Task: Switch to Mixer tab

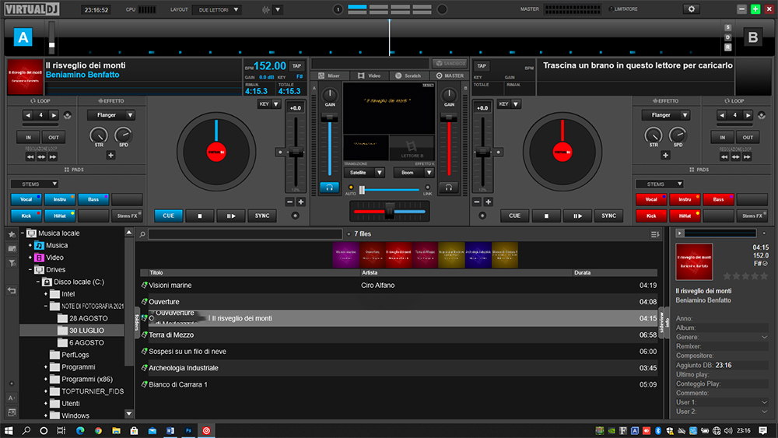Action: 329,76
